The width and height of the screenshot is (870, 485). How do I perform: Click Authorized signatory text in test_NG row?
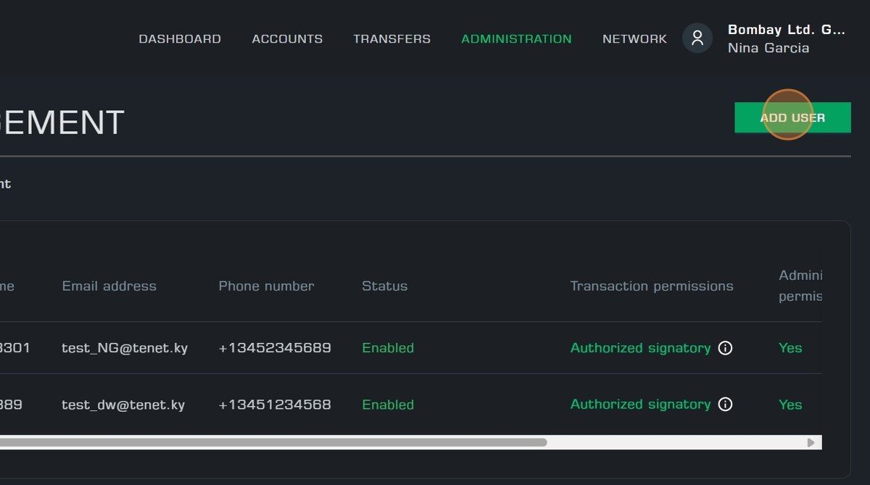(640, 348)
